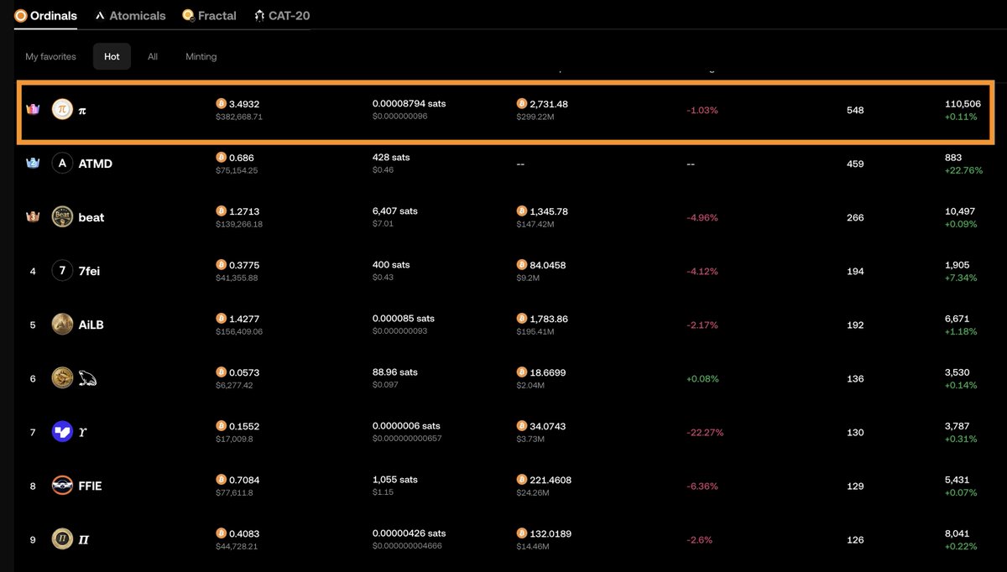Click the ϒ token name in row 7
1007x572 pixels.
click(x=83, y=433)
